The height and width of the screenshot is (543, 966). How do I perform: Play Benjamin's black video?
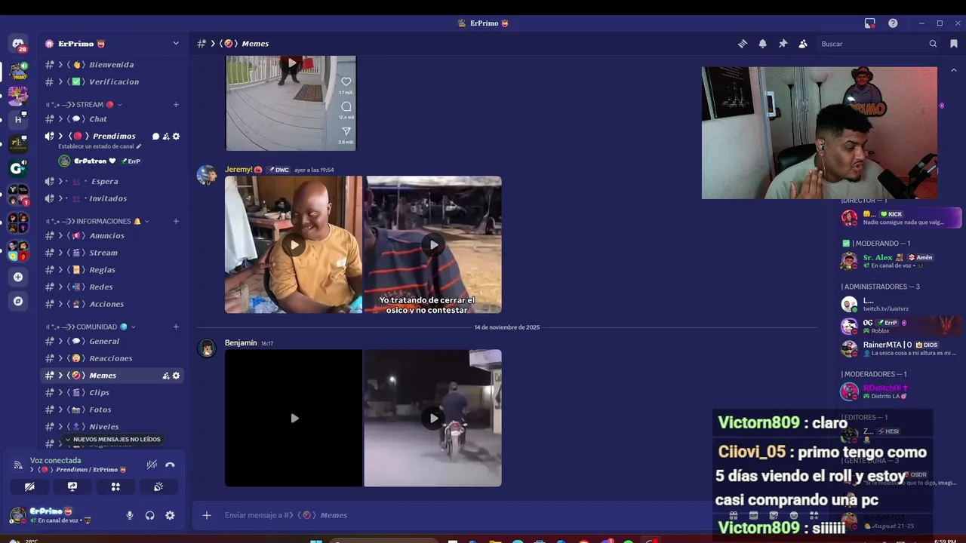(294, 418)
